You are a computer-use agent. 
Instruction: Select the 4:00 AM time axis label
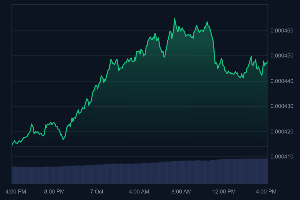click(139, 192)
